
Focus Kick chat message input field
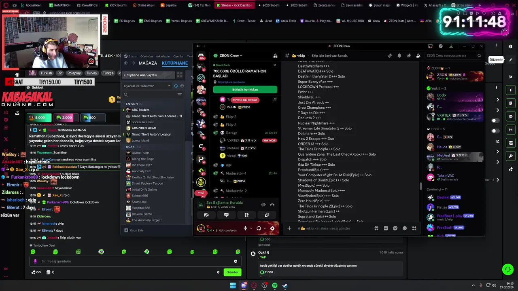(136, 261)
